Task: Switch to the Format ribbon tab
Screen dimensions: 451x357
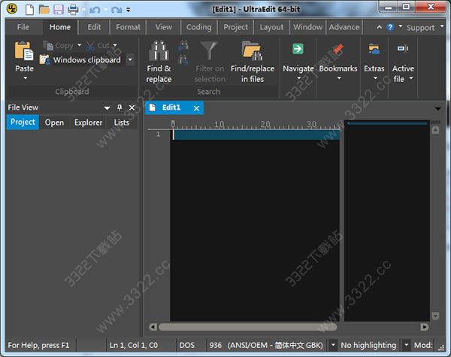Action: (129, 27)
